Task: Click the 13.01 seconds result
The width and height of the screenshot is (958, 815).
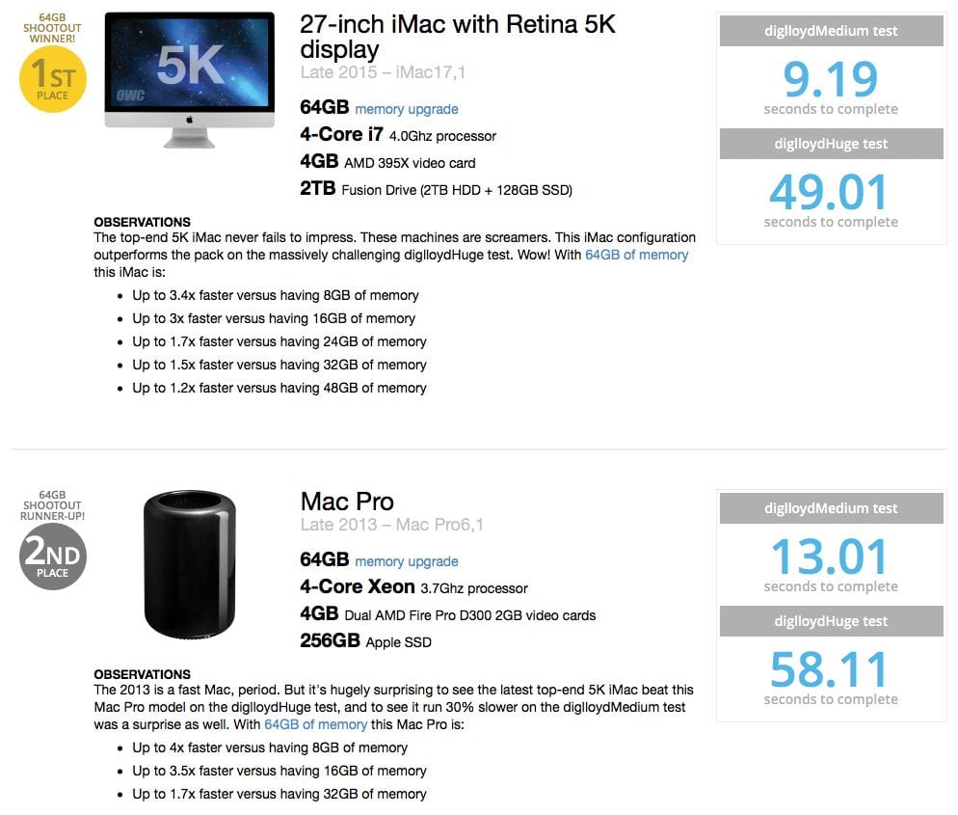Action: [x=831, y=558]
